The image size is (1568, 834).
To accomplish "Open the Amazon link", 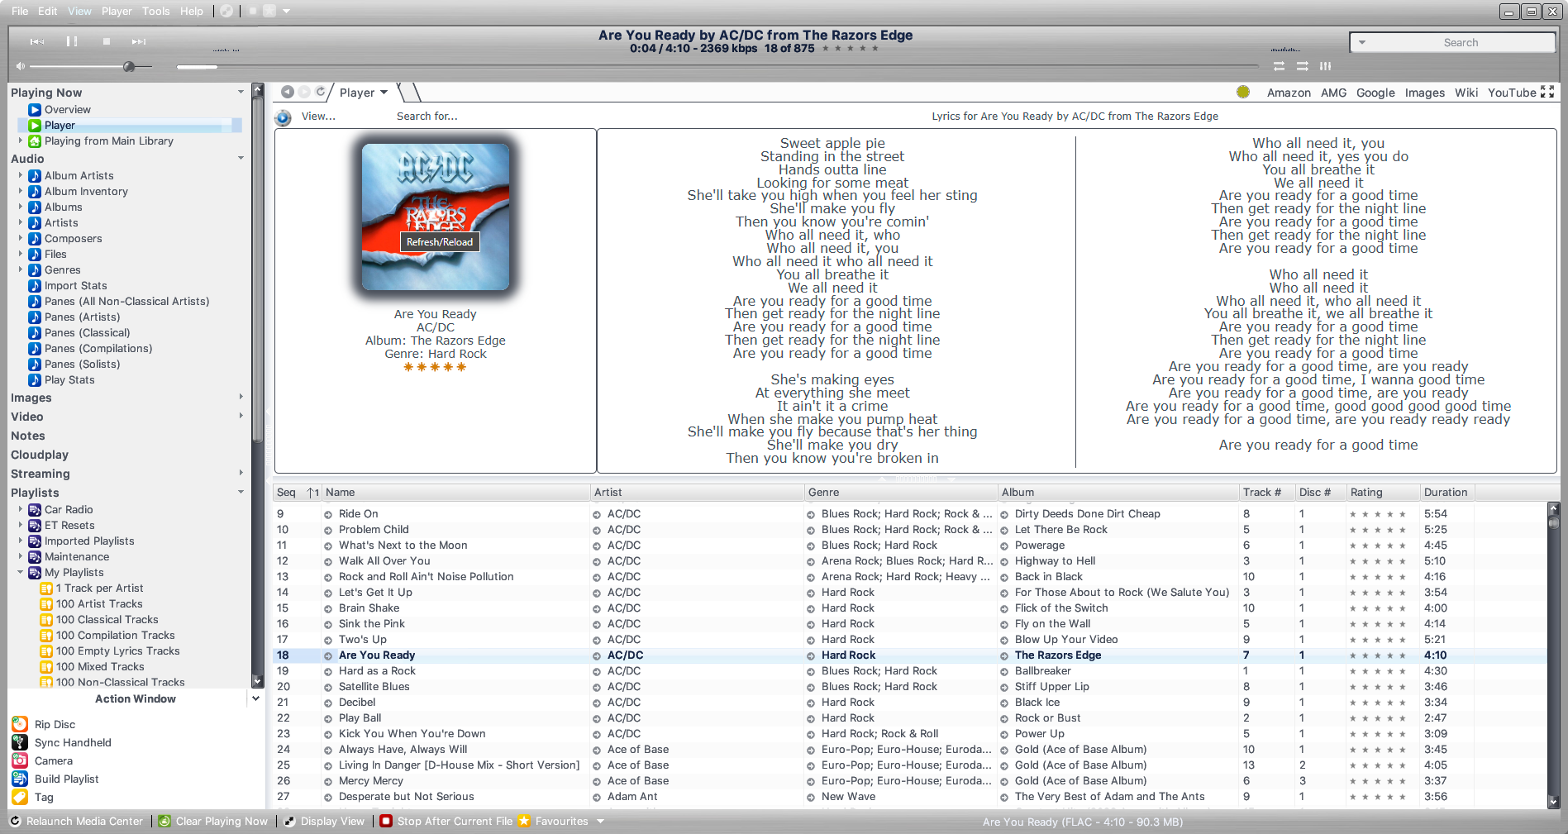I will (1289, 93).
